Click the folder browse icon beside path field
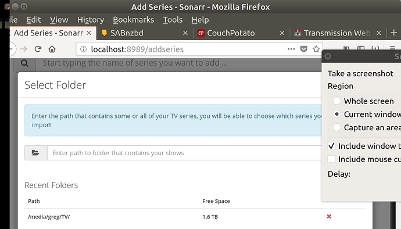Viewport: 401px width, 229px height. (35, 153)
